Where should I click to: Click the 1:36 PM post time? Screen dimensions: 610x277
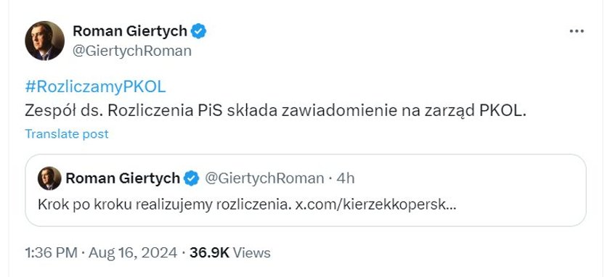[52, 253]
